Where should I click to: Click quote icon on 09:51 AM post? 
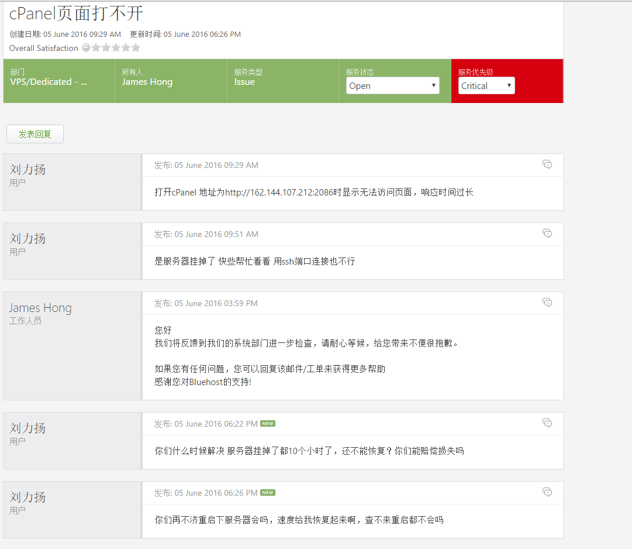(547, 233)
